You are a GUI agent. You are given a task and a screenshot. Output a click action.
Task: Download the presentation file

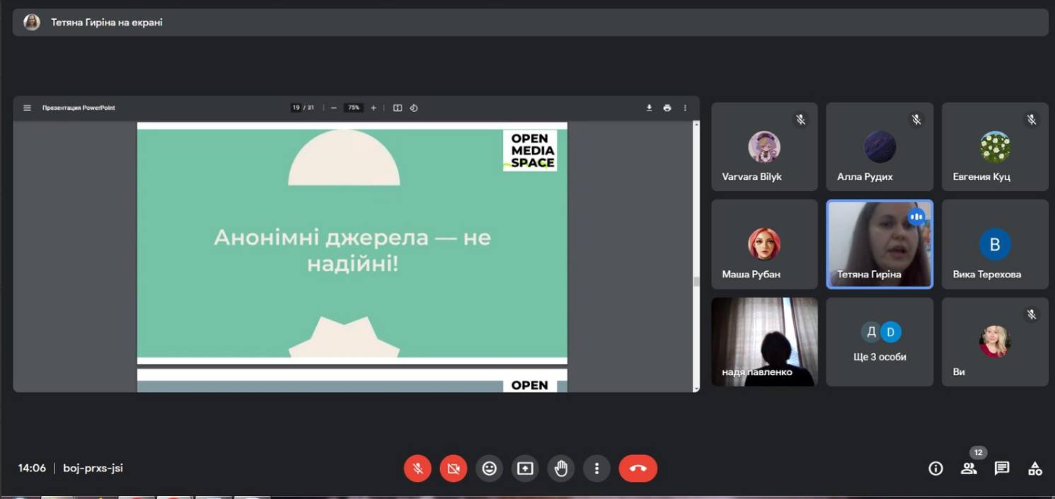tap(649, 108)
